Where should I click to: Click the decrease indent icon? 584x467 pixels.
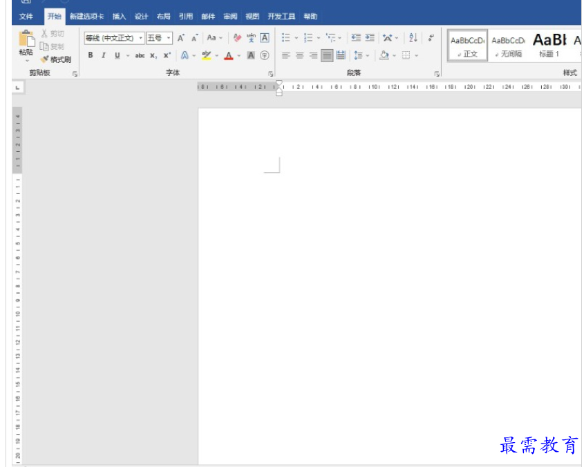356,37
